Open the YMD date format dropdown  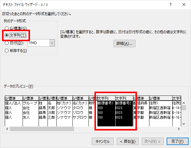tap(52, 43)
